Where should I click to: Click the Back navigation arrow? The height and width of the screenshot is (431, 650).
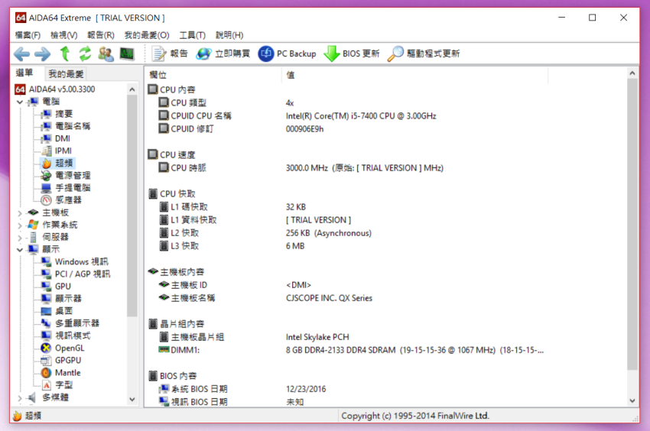(21, 53)
